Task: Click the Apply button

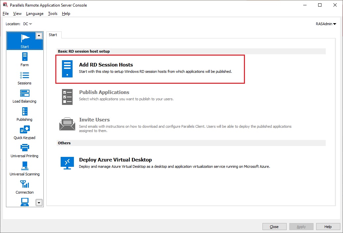Action: [301, 227]
